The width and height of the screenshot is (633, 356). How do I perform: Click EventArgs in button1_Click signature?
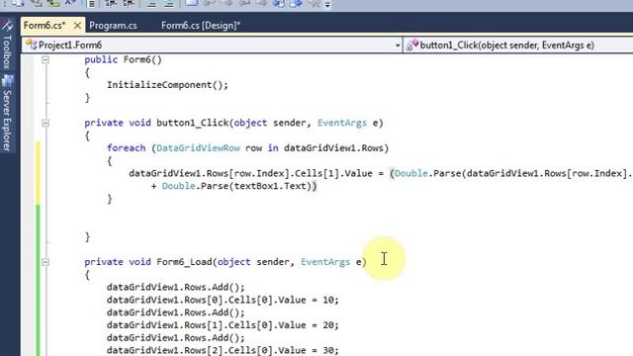pyautogui.click(x=342, y=123)
